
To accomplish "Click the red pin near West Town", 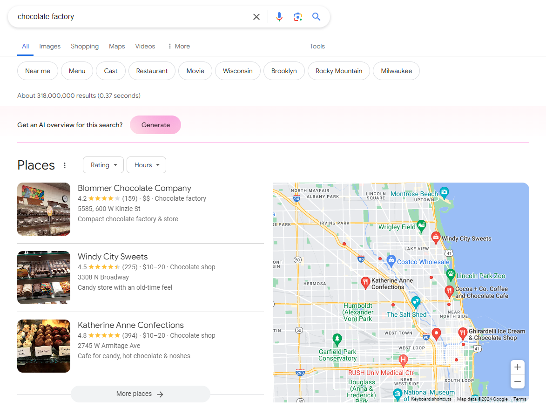I will tap(436, 333).
